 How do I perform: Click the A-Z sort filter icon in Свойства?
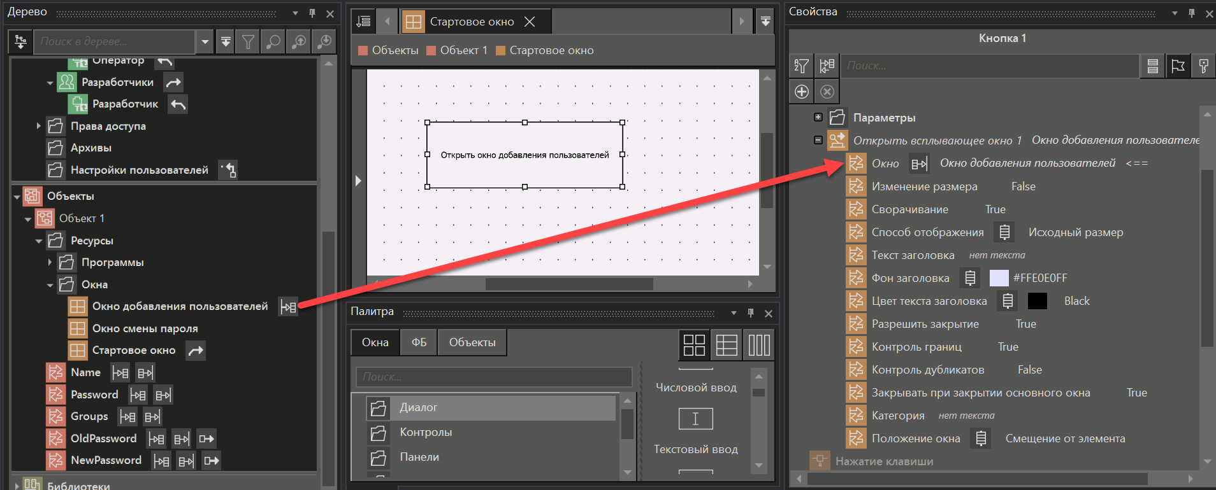801,66
